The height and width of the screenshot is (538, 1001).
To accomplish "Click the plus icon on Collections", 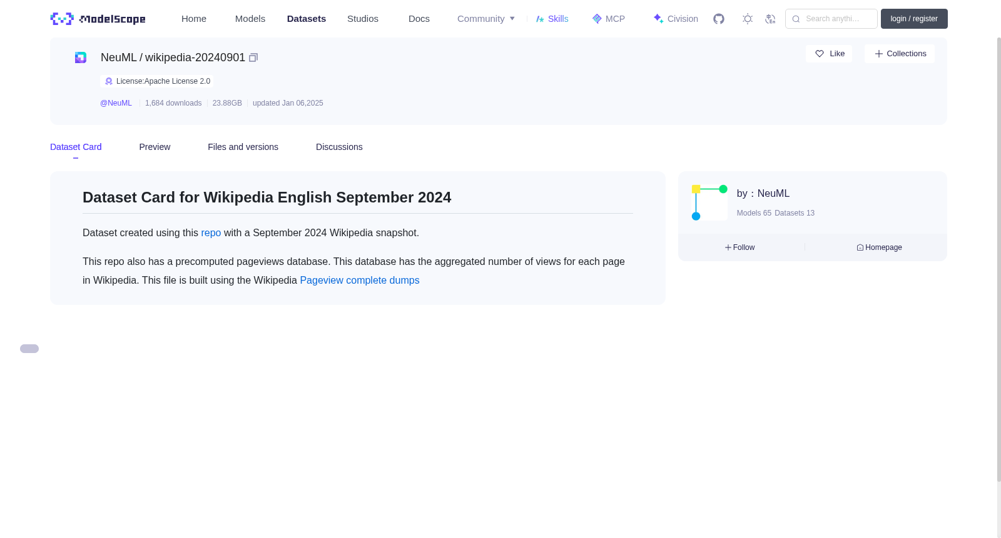I will (879, 54).
